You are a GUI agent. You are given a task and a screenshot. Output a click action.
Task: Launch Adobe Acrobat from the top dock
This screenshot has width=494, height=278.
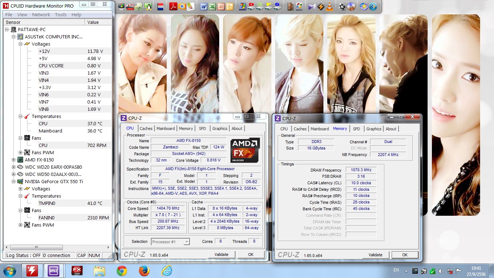pyautogui.click(x=173, y=7)
